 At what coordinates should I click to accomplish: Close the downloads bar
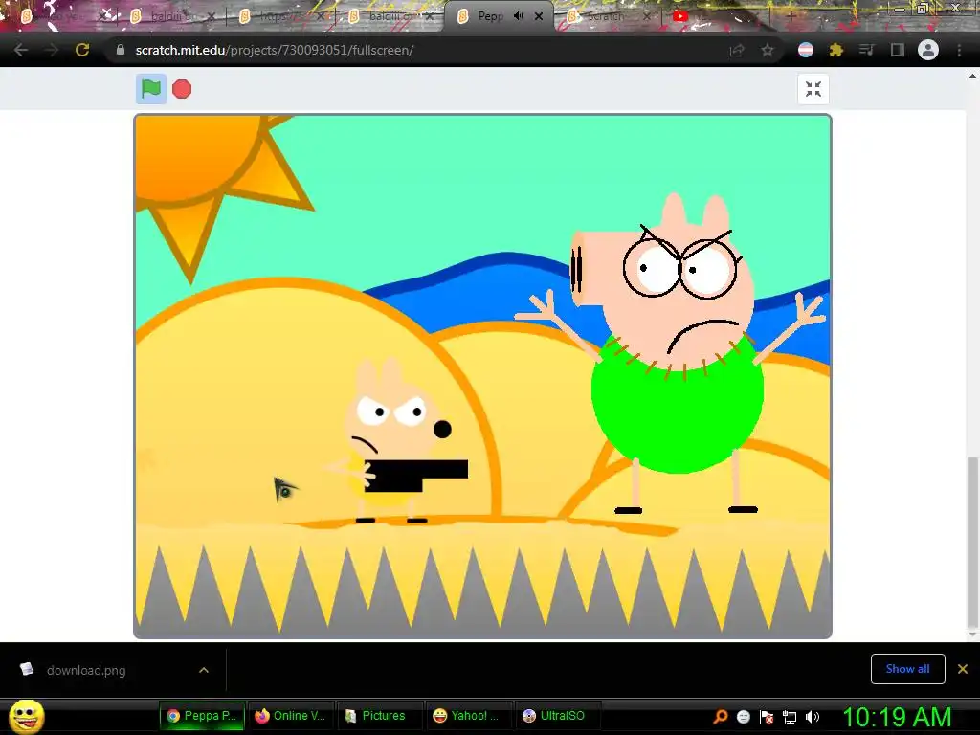point(963,669)
